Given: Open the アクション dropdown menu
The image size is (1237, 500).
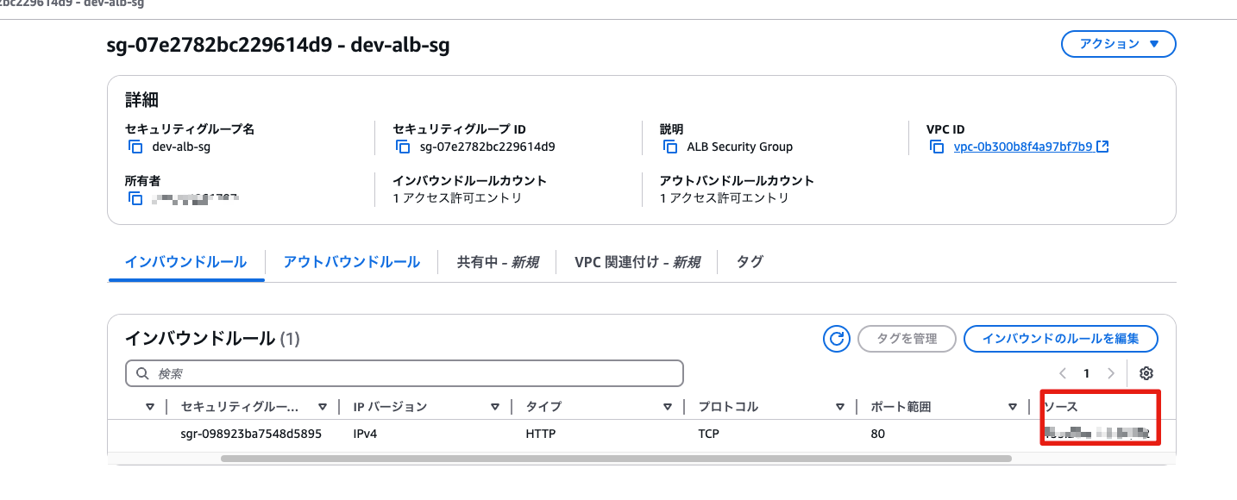Looking at the screenshot, I should click(1119, 44).
